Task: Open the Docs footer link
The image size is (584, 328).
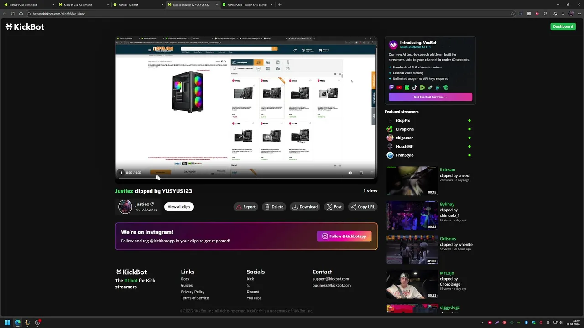Action: (185, 279)
